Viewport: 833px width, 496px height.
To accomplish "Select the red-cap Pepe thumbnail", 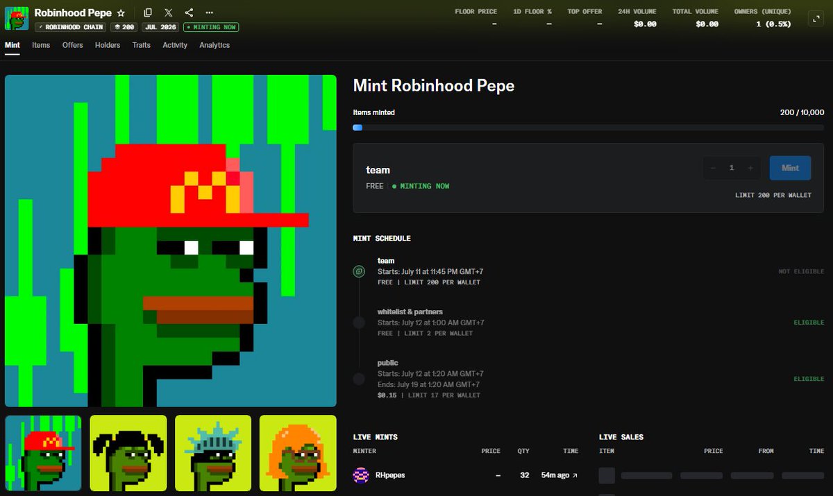I will pos(43,453).
